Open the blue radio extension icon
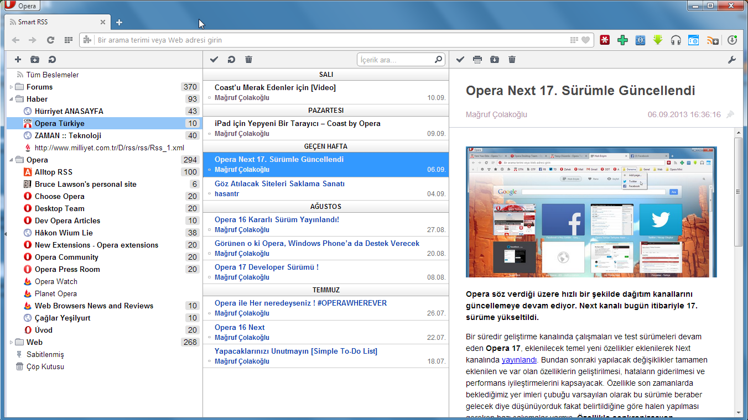 (693, 40)
